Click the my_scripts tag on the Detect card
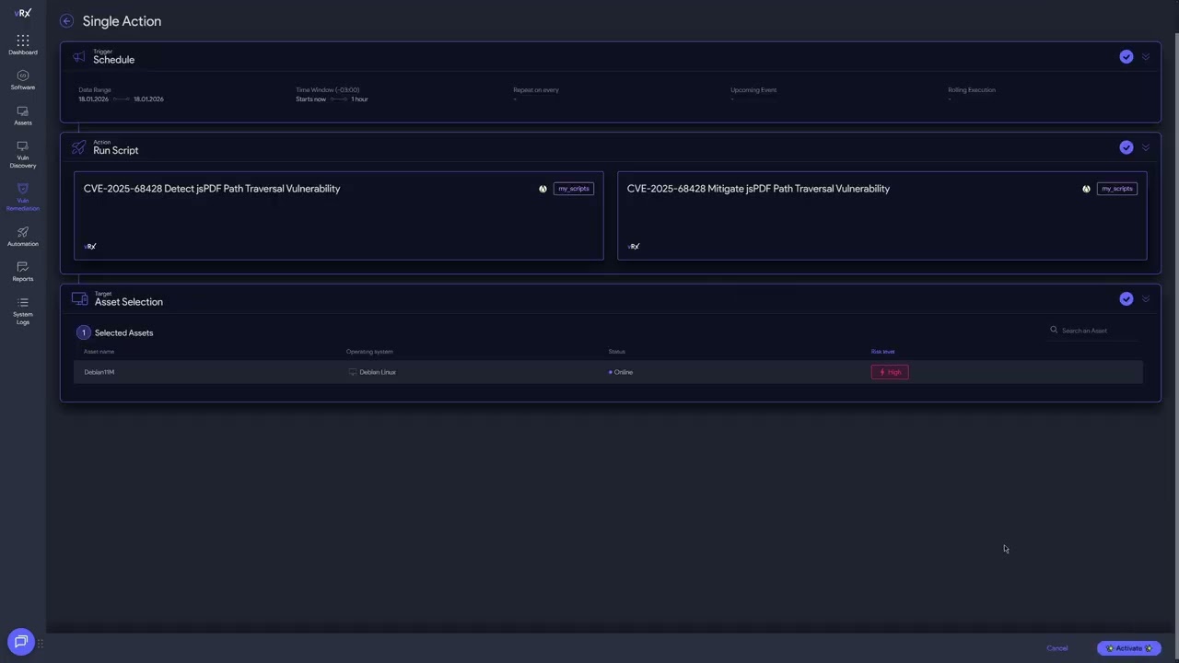The height and width of the screenshot is (663, 1179). pos(573,189)
